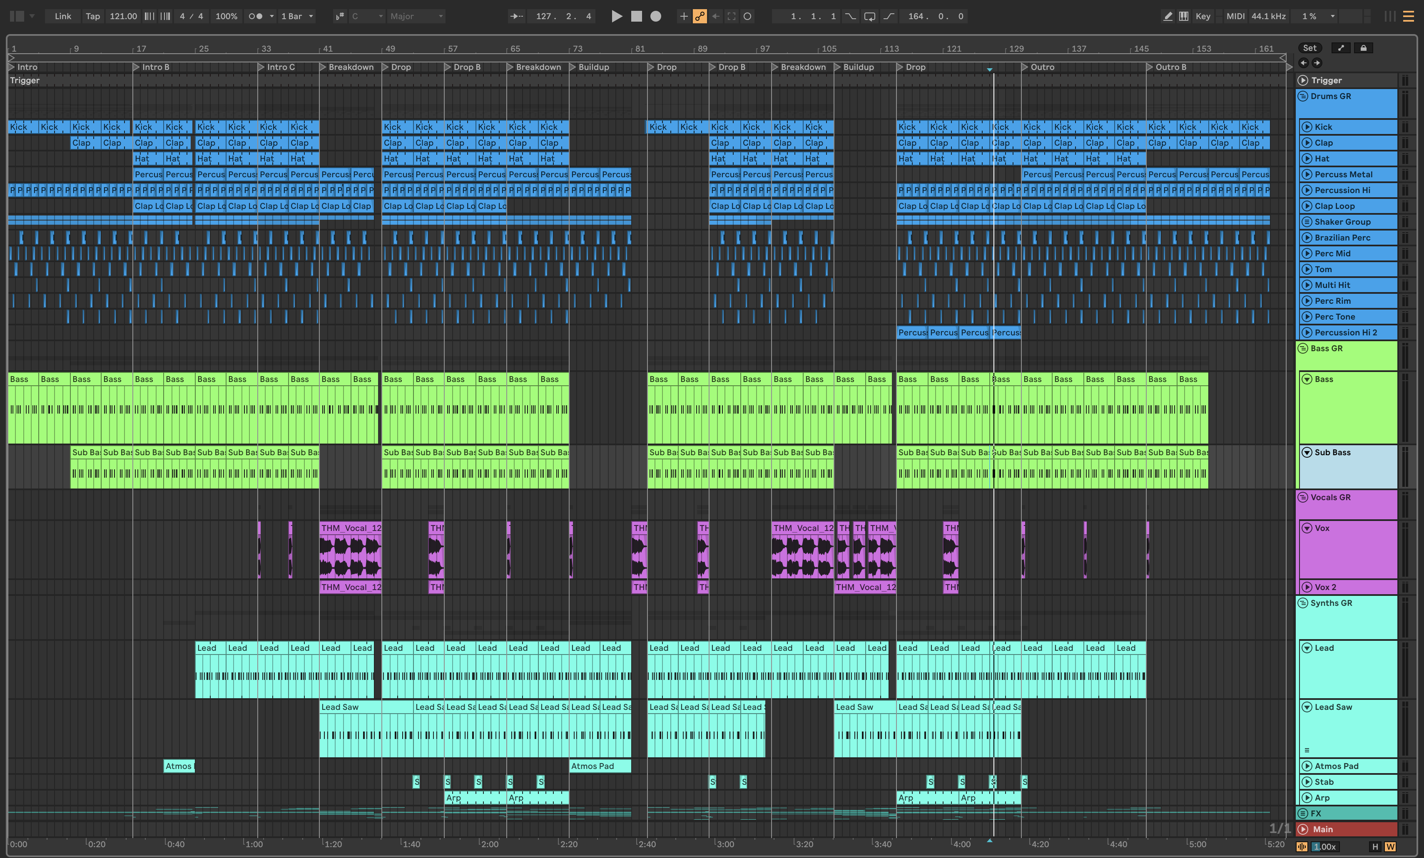Collapse the Synths GR group
This screenshot has width=1424, height=858.
[1303, 603]
